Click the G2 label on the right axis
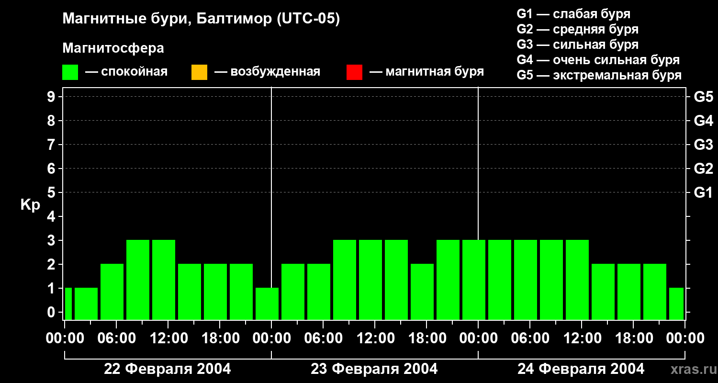The height and width of the screenshot is (383, 718). (704, 169)
